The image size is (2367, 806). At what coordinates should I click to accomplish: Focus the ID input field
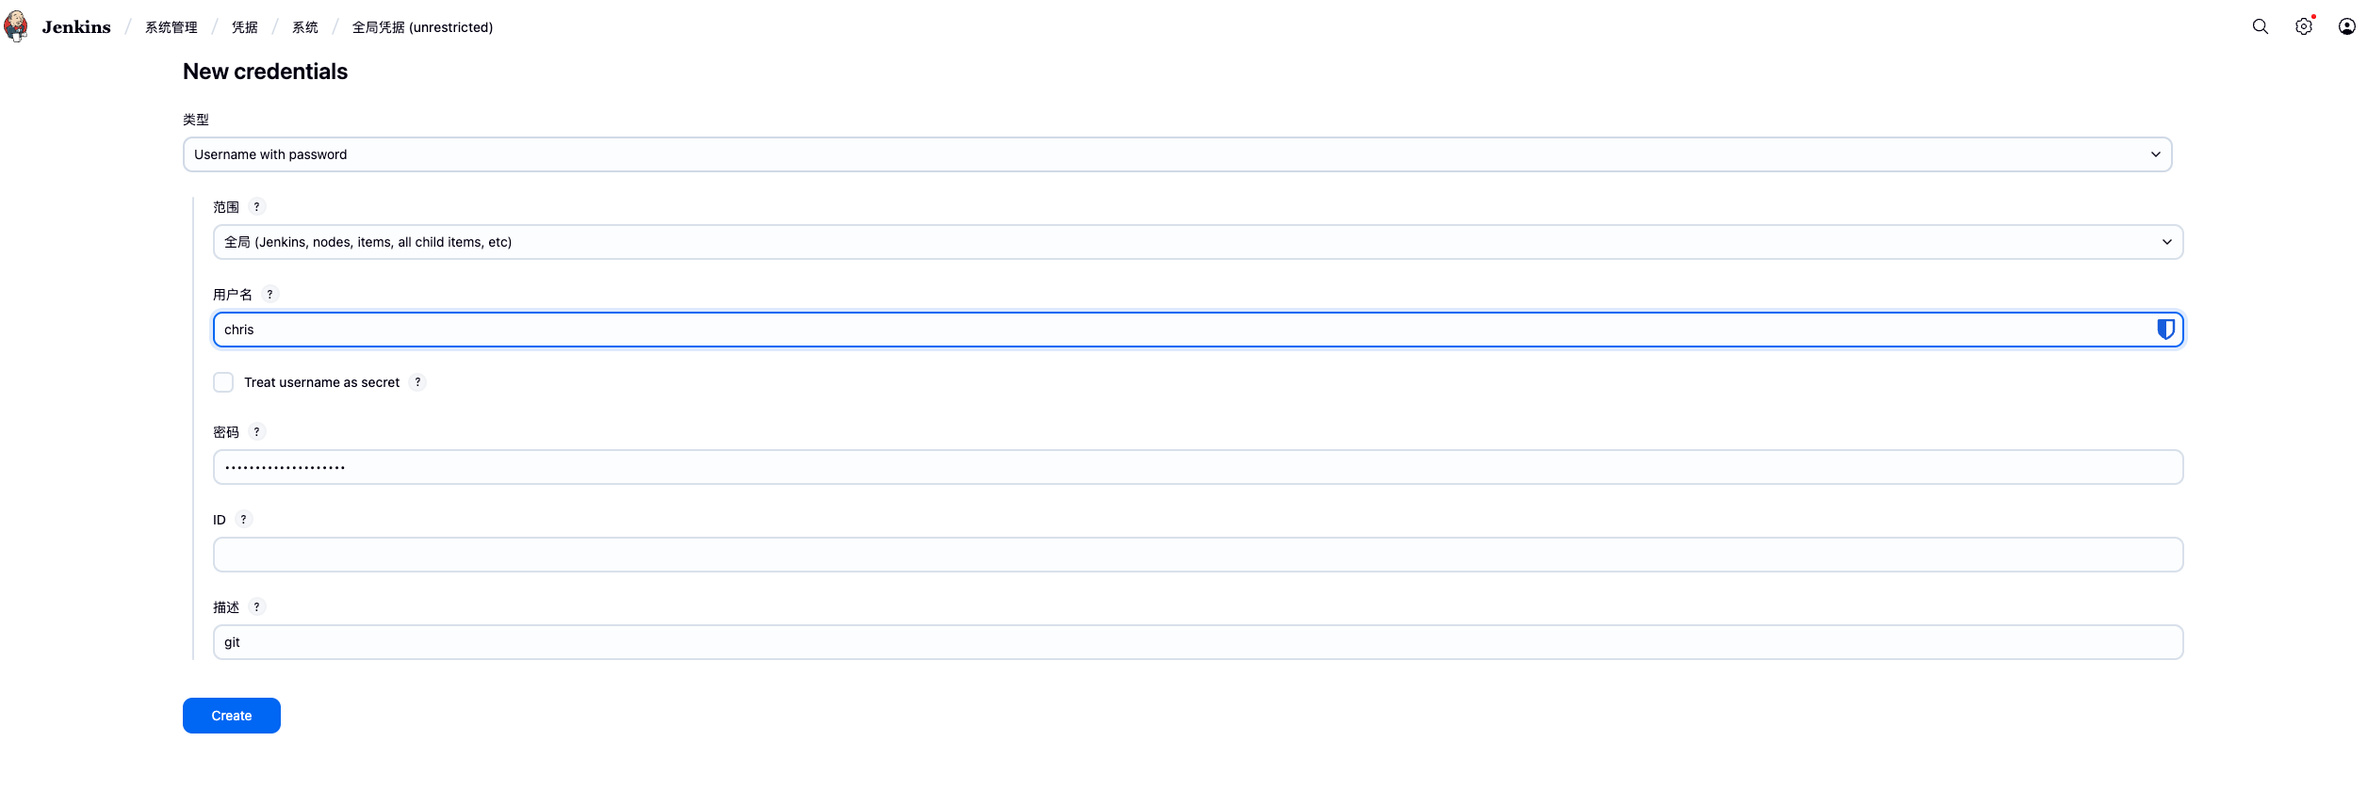1198,555
